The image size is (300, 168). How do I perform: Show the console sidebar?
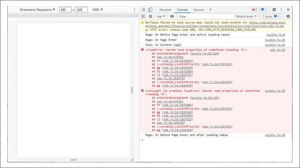tap(143, 16)
